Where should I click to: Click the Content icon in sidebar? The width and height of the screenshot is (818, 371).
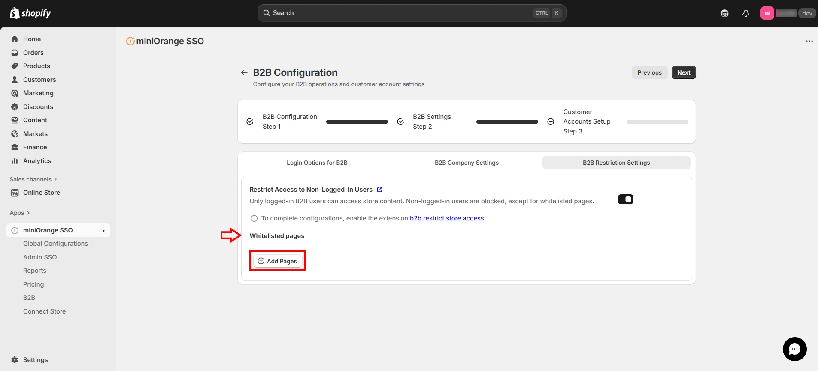(15, 120)
